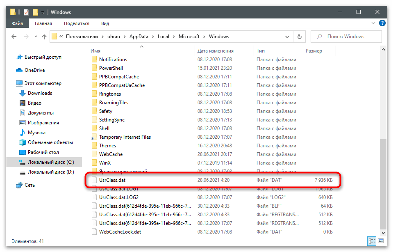This screenshot has width=393, height=252.
Task: Switch to large thumbnails view button
Action: coord(381,241)
